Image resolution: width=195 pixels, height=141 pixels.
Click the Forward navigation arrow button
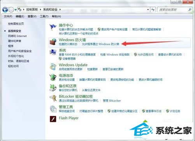11,10
